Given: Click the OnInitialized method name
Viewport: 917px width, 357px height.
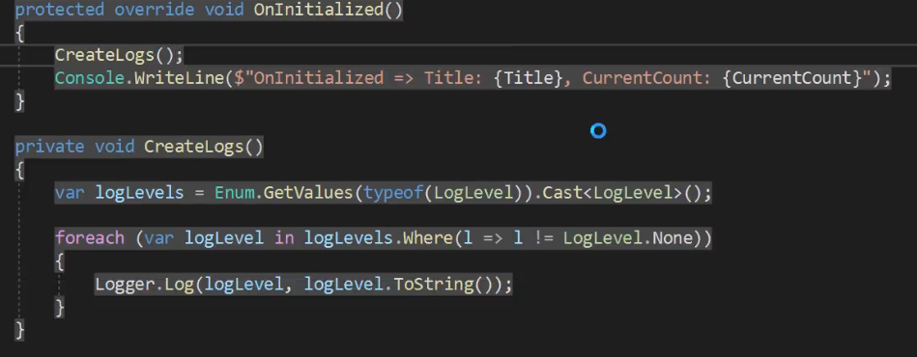Looking at the screenshot, I should tap(319, 10).
